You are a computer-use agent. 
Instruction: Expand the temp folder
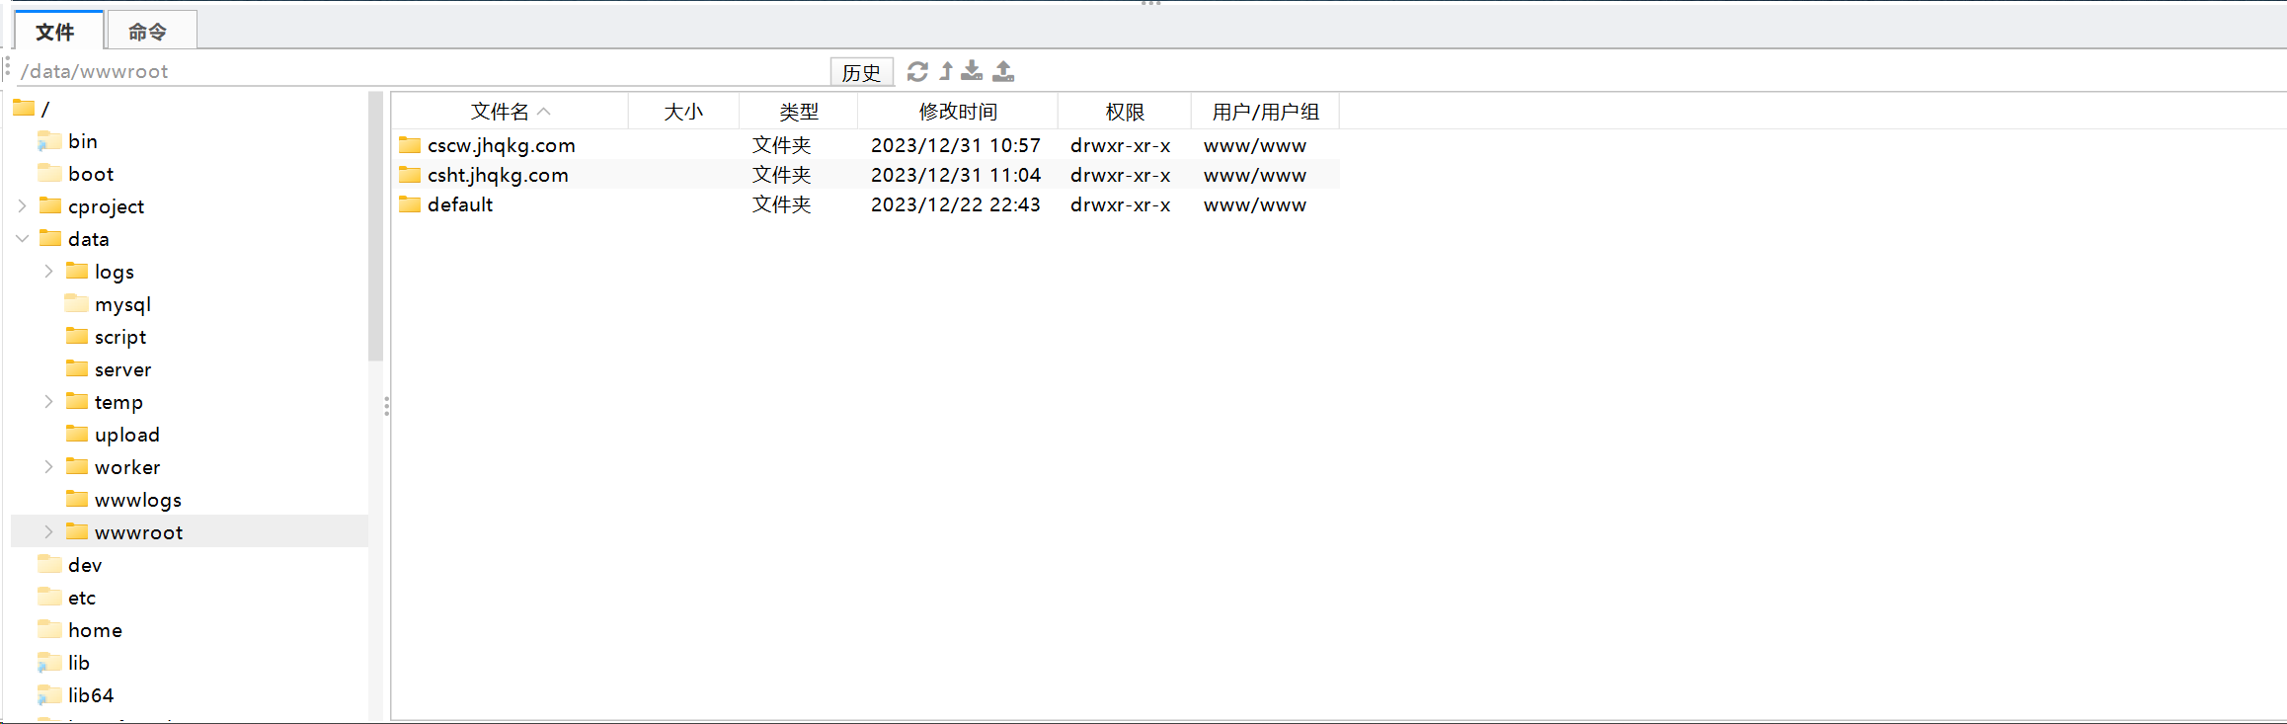click(48, 402)
